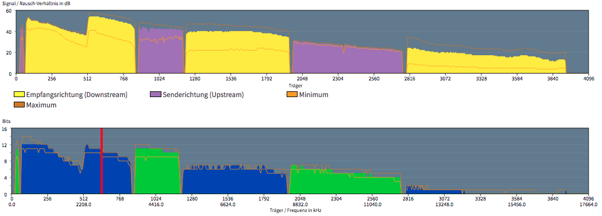Click the red vertical marker in Bits chart
This screenshot has height=216, width=602.
coord(101,161)
